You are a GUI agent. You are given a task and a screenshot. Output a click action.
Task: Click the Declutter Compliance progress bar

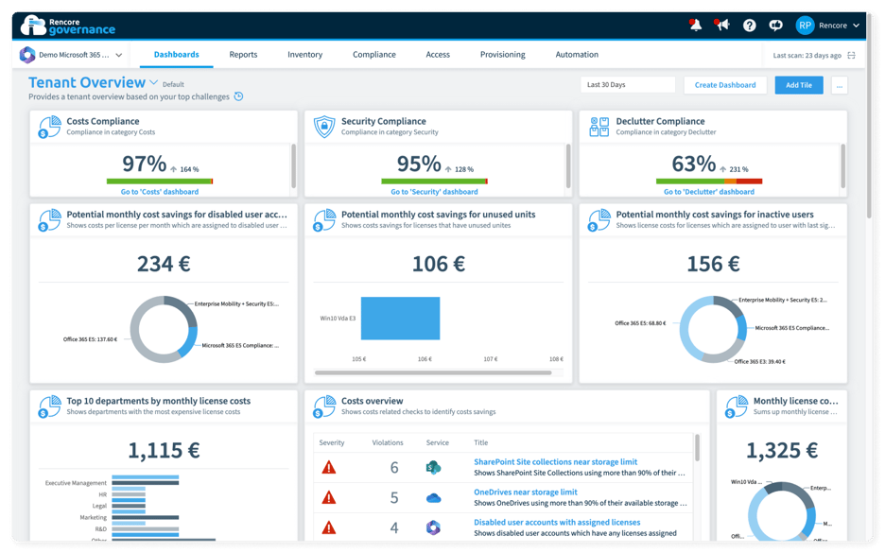709,180
